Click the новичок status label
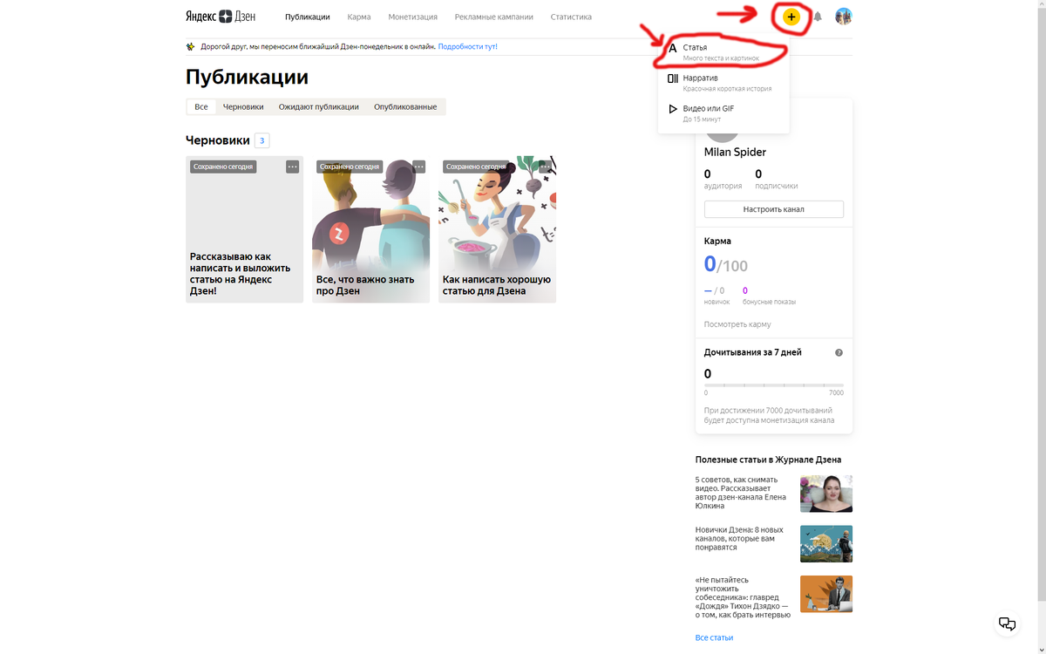The height and width of the screenshot is (654, 1046). [717, 302]
